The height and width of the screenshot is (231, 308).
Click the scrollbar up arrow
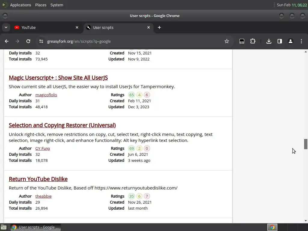coord(306,52)
